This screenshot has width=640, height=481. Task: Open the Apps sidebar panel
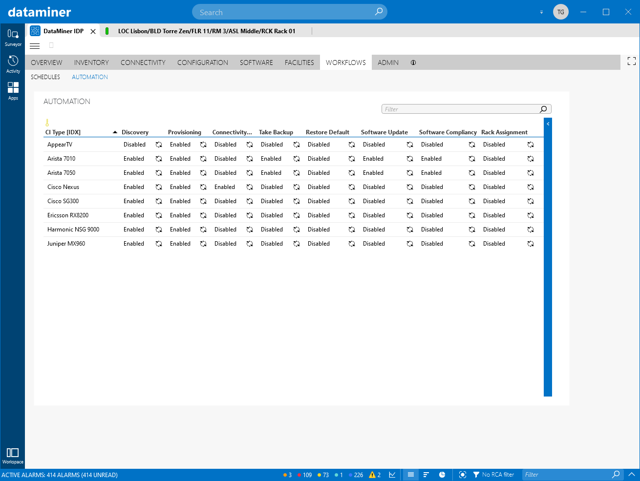tap(13, 91)
